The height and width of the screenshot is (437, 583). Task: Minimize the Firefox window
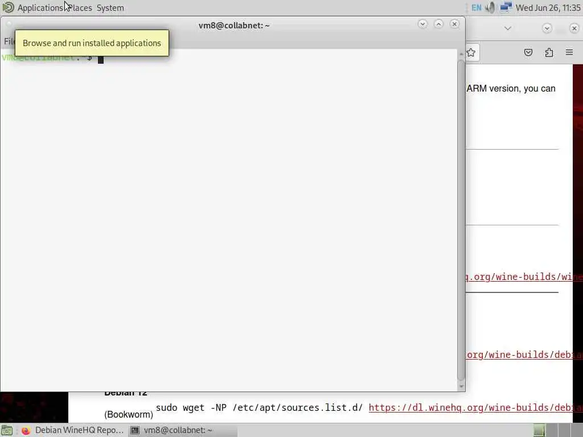[x=547, y=28]
